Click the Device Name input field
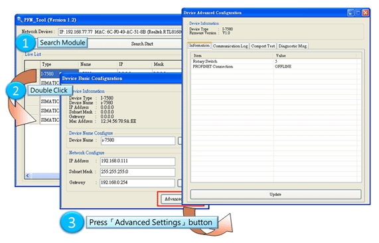Image resolution: width=379 pixels, height=243 pixels. click(138, 140)
